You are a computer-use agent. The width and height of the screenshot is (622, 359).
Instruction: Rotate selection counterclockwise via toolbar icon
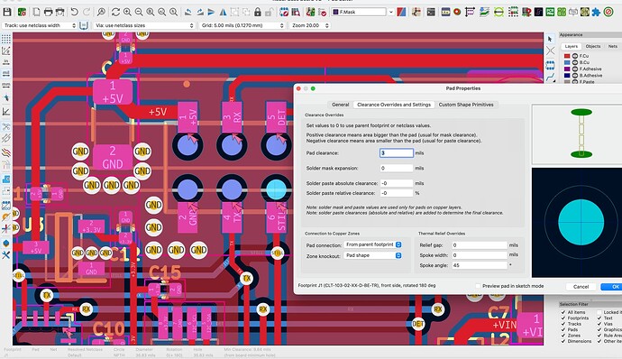coord(188,13)
